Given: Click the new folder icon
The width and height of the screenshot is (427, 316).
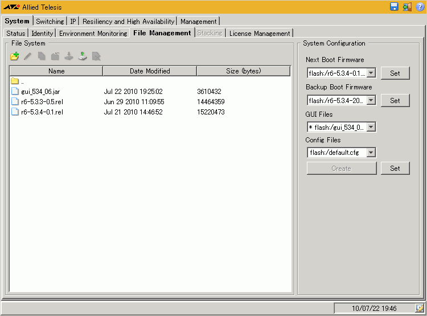Looking at the screenshot, I should click(x=15, y=56).
